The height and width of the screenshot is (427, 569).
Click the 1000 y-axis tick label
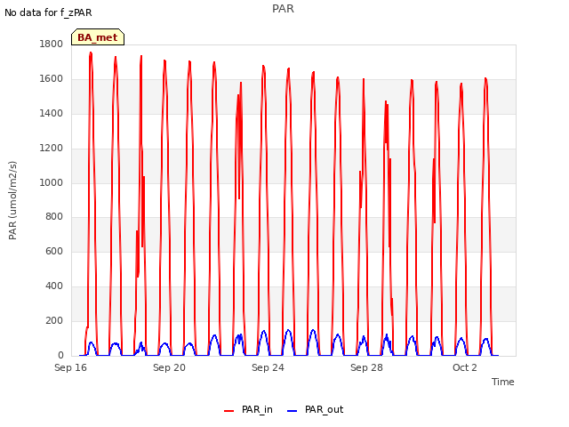[52, 182]
